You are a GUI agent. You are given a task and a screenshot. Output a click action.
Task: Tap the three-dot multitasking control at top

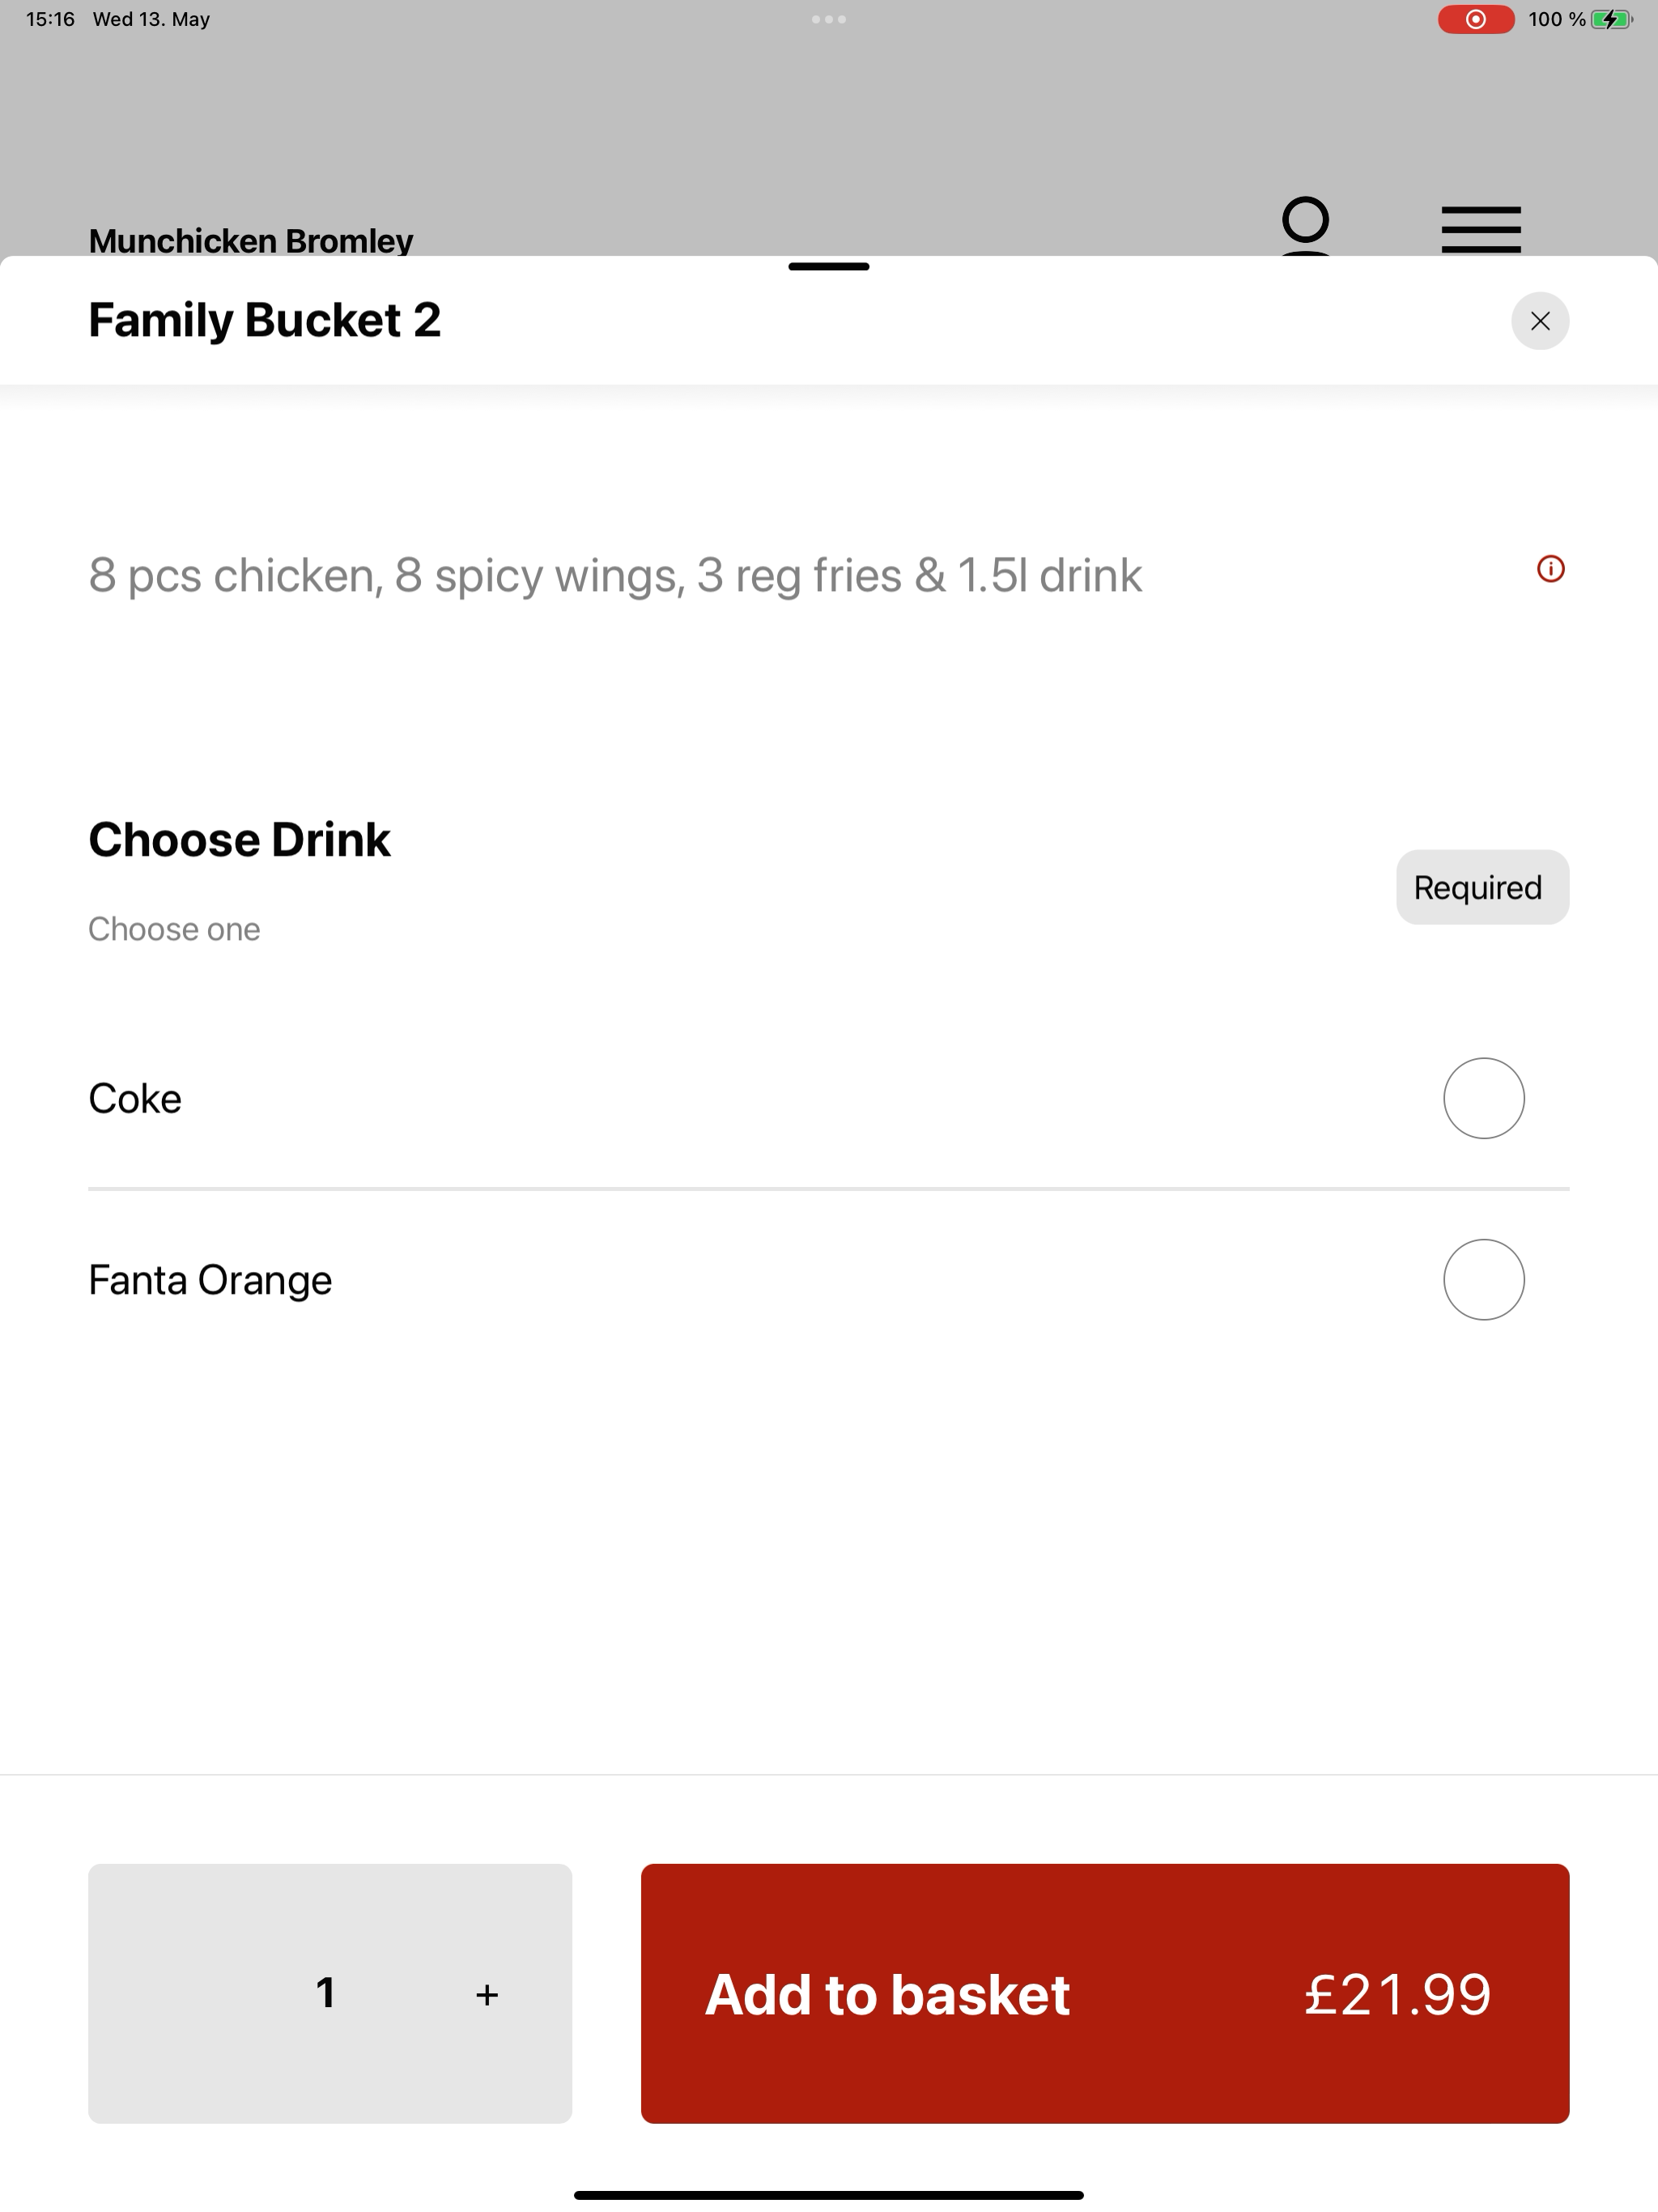[828, 19]
